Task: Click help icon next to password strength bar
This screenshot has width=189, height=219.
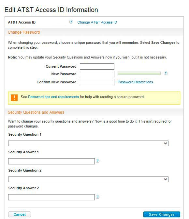Action: point(166,73)
